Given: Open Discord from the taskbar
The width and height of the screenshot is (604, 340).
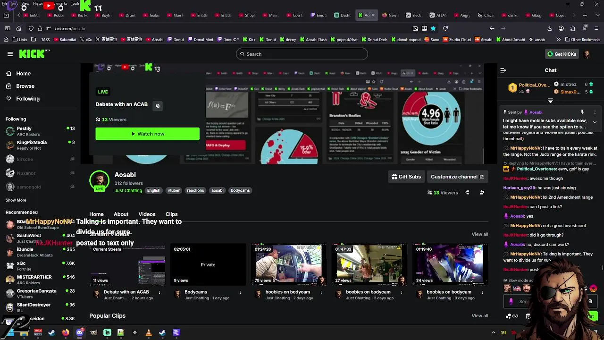Looking at the screenshot, I should [79, 332].
